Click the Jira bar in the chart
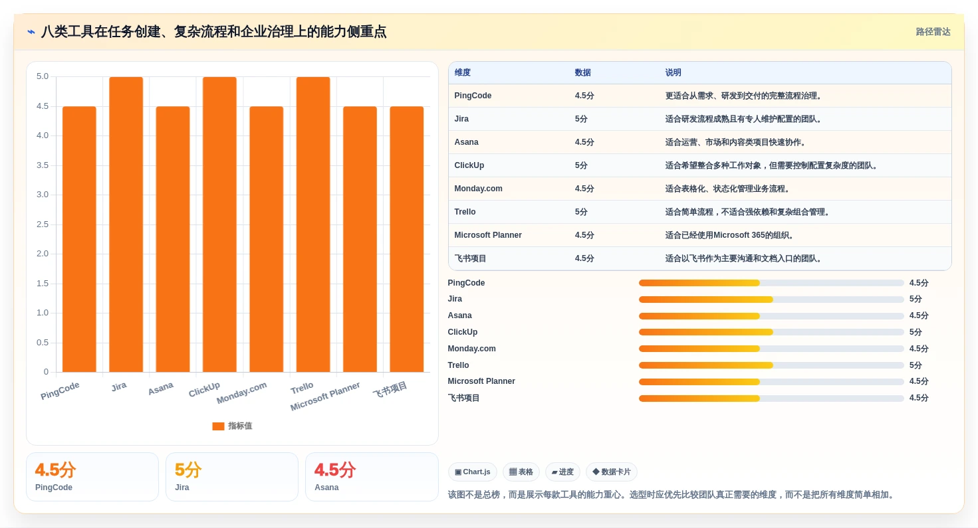978x528 pixels. tap(126, 224)
